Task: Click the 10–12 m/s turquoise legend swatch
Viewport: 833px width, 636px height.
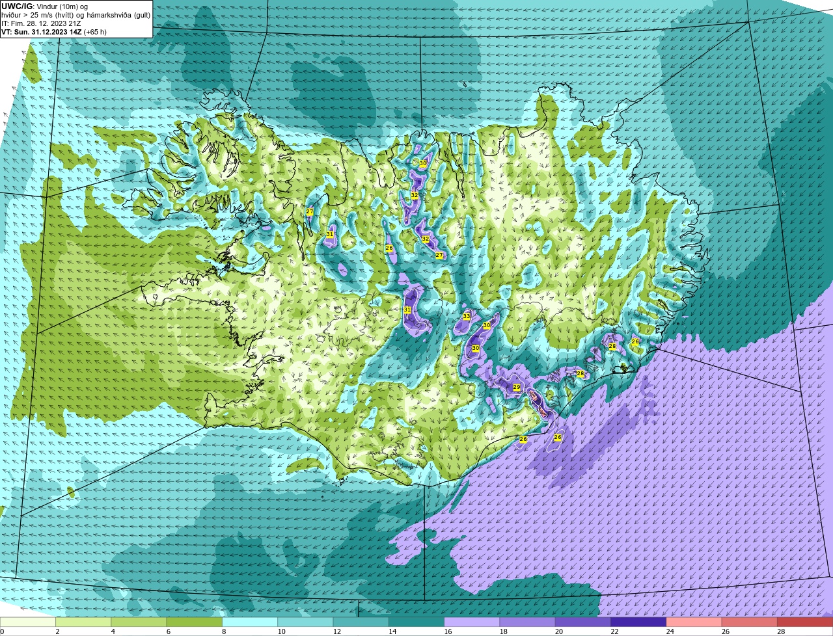Action: point(305,622)
